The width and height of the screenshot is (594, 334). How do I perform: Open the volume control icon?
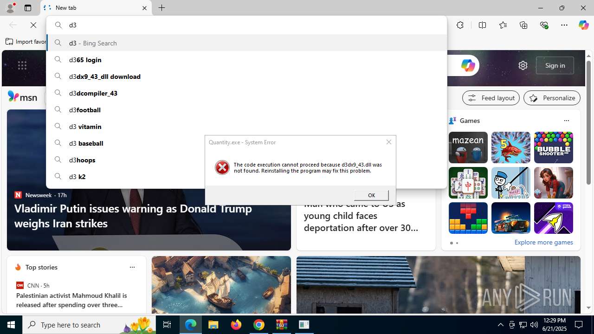pos(534,325)
